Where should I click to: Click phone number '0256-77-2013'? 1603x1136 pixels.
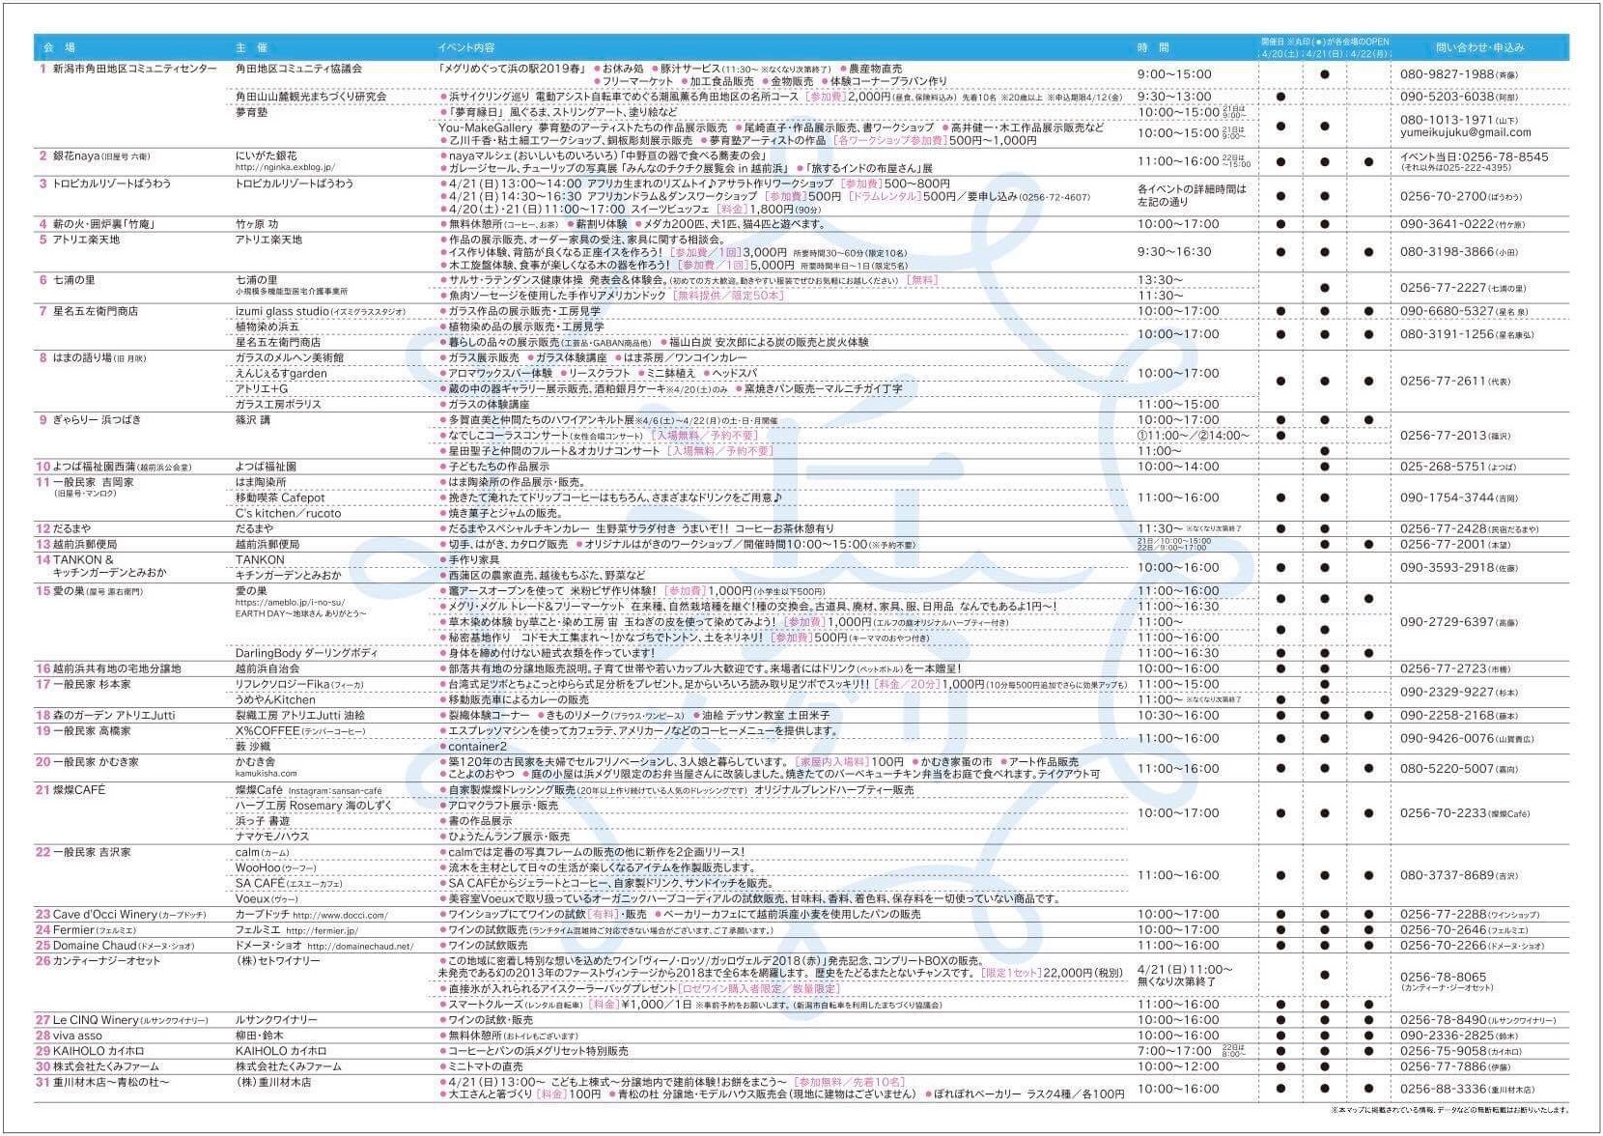coord(1444,436)
